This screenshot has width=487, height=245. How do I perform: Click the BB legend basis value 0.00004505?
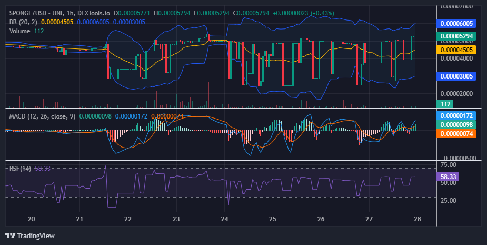tap(57, 22)
